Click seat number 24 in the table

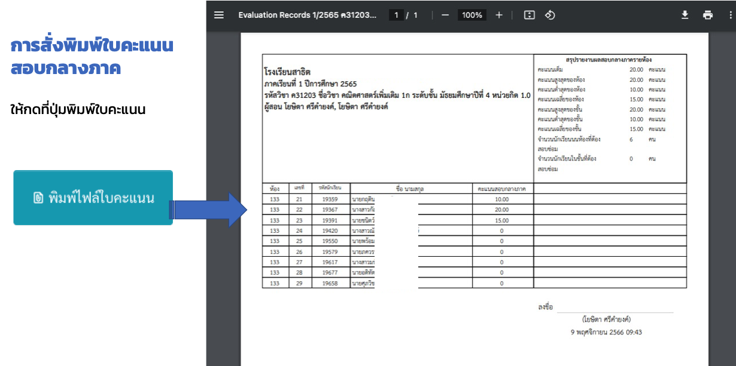299,230
